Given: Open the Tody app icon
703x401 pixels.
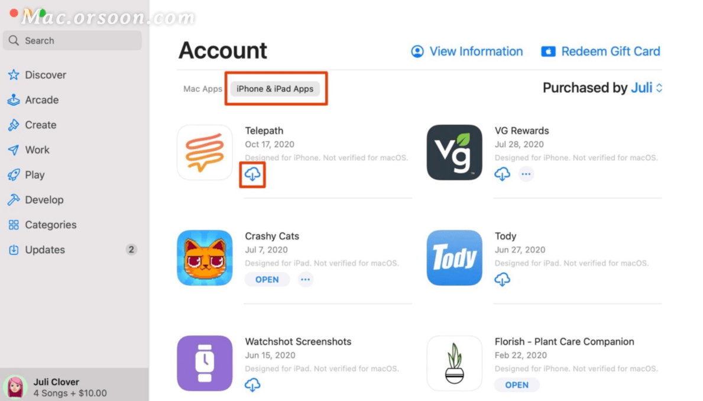Looking at the screenshot, I should (x=454, y=258).
